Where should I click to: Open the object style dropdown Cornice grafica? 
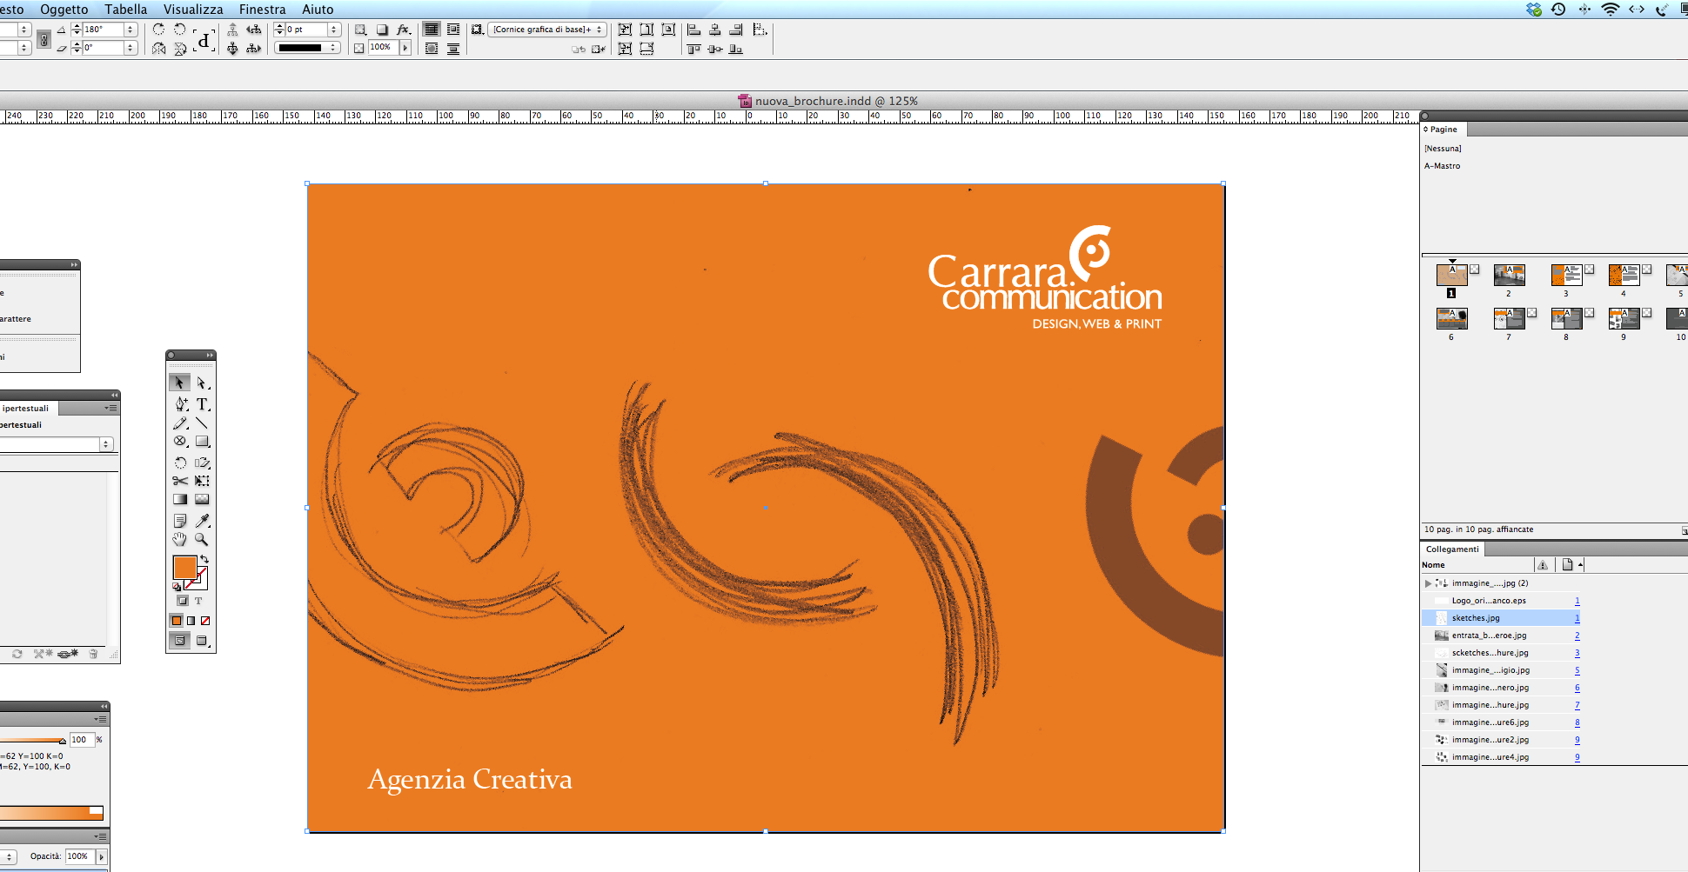[x=548, y=30]
